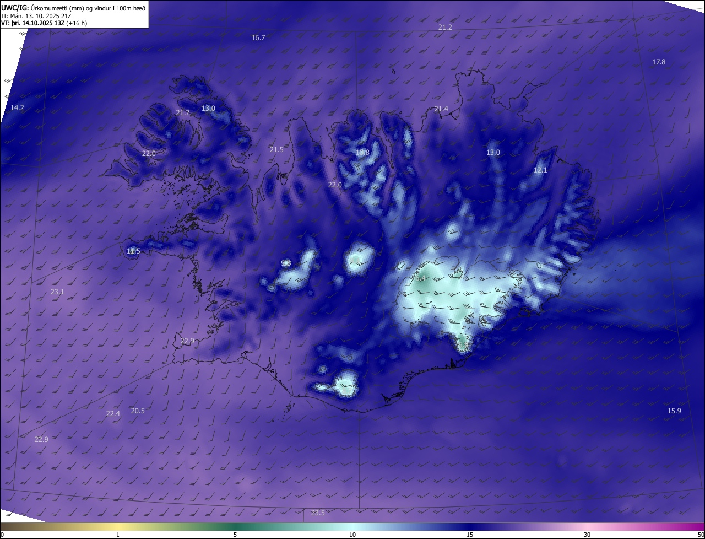This screenshot has height=539, width=705.
Task: Click the VT: þri. 14.10.2025 13Z line
Action: coord(44,23)
